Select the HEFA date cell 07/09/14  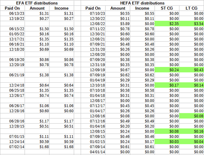(x=93, y=147)
